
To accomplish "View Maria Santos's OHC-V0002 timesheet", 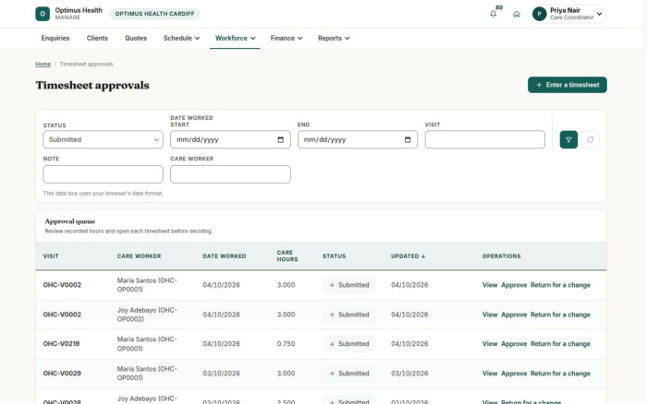I will (x=490, y=285).
